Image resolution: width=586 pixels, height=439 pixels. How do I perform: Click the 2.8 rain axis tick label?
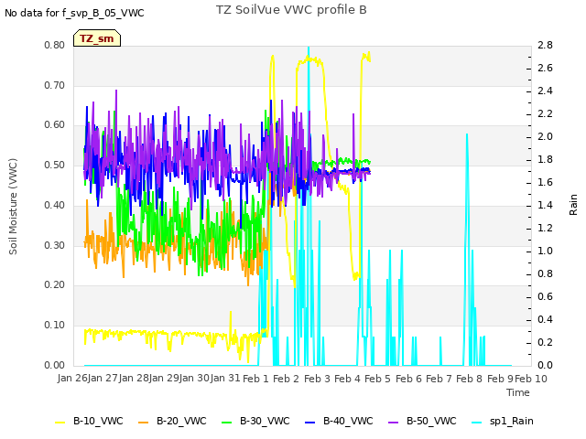point(546,45)
